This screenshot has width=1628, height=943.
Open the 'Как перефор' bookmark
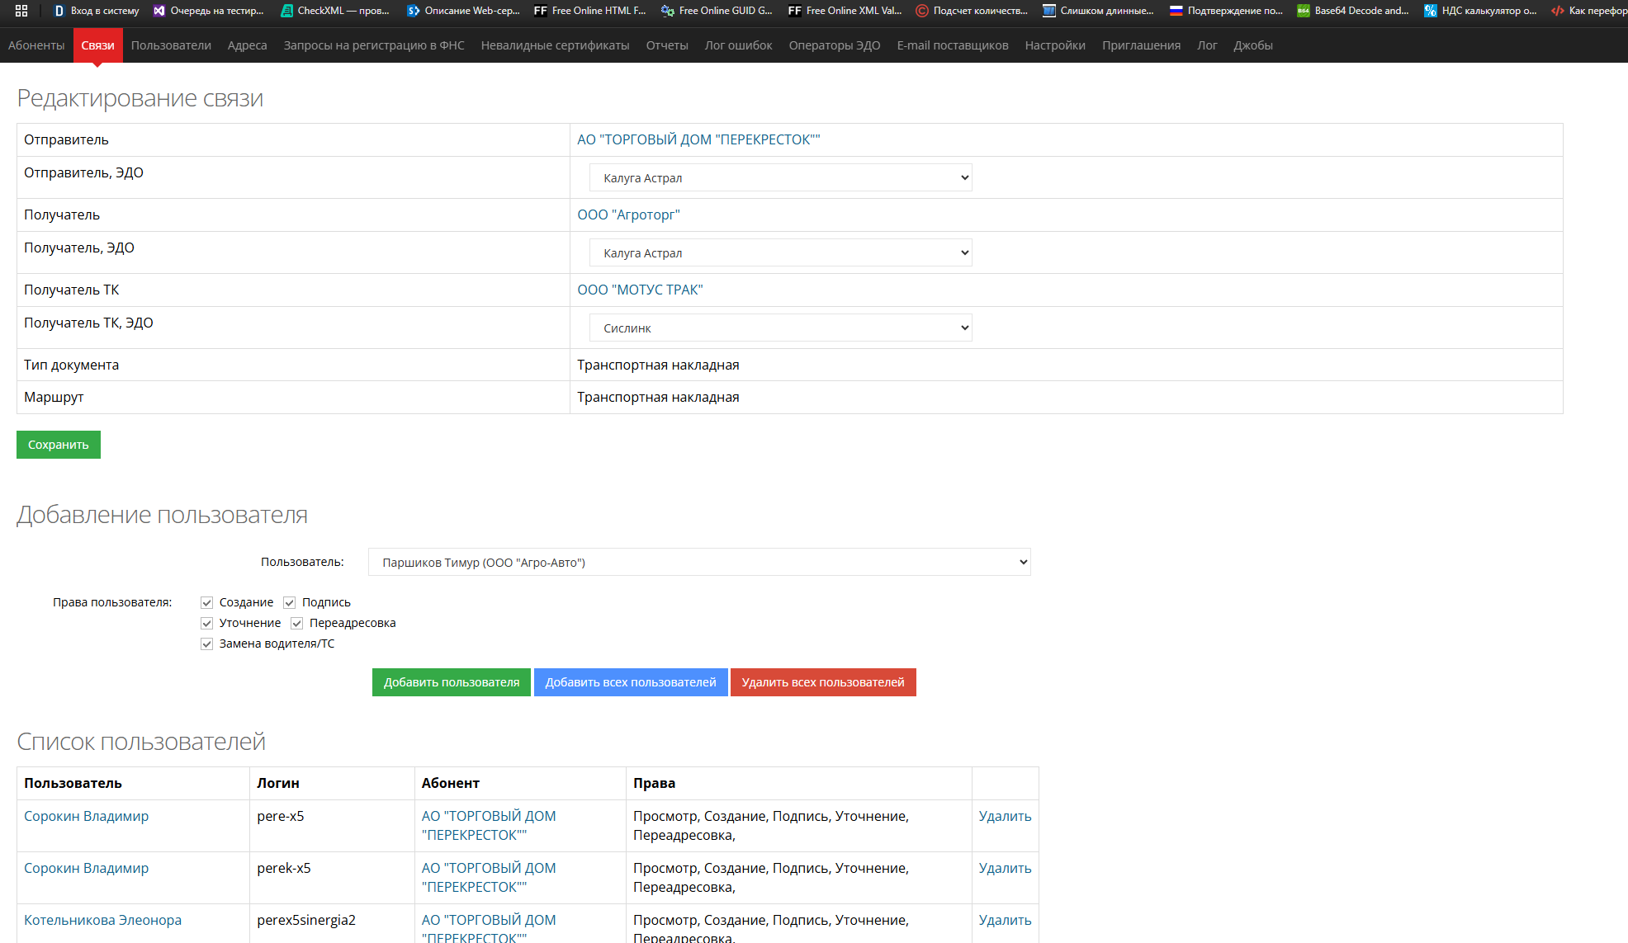[x=1589, y=11]
